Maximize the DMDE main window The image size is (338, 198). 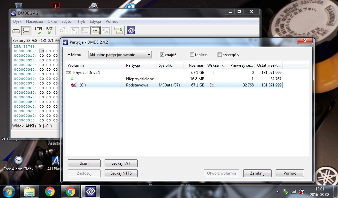tap(239, 12)
